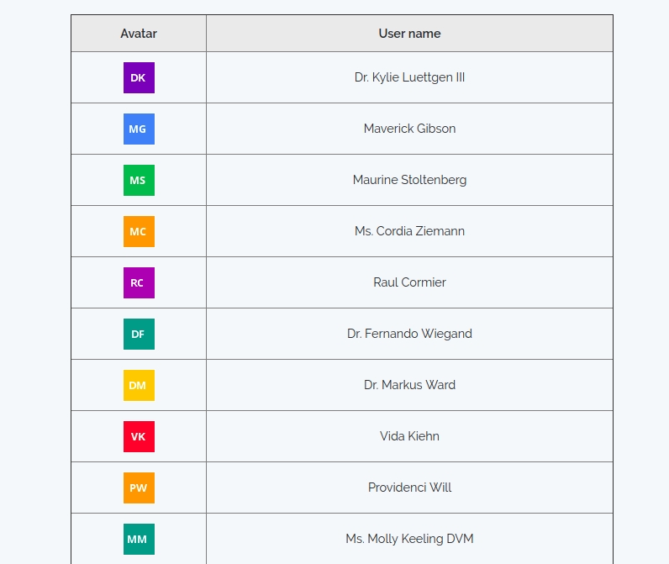Select Maurine Stoltenberg in the table
This screenshot has width=669, height=564.
(x=409, y=180)
